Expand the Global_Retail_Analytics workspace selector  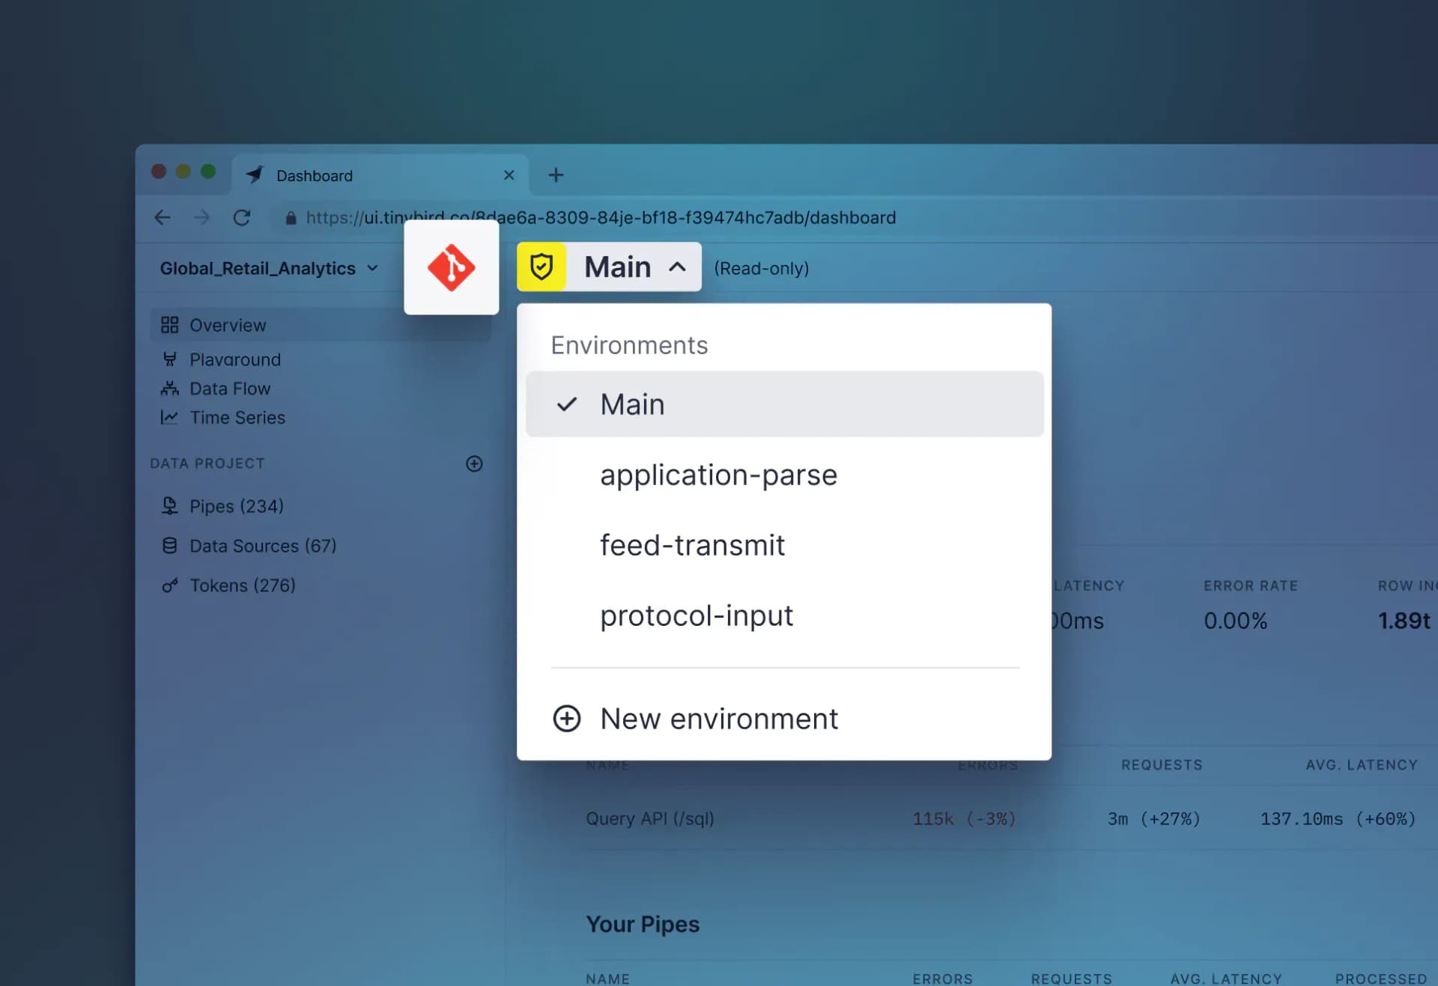click(268, 268)
